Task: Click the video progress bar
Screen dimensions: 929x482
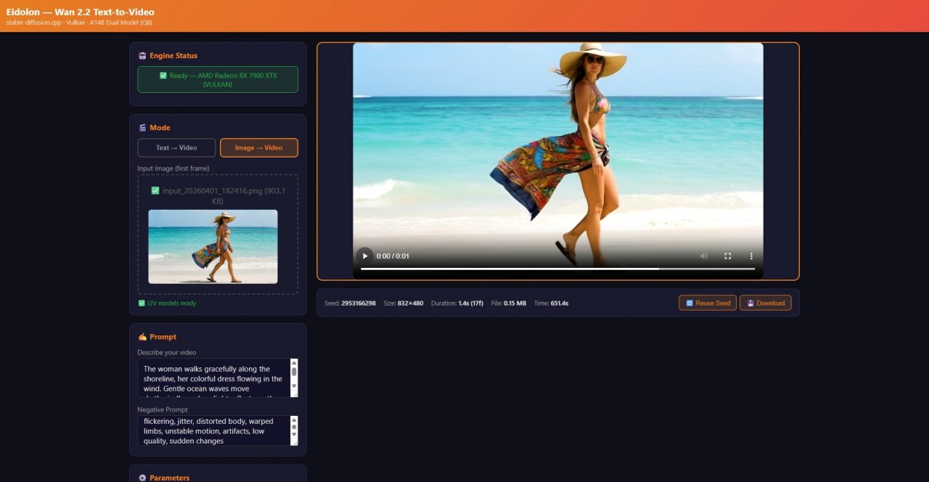Action: pyautogui.click(x=559, y=269)
